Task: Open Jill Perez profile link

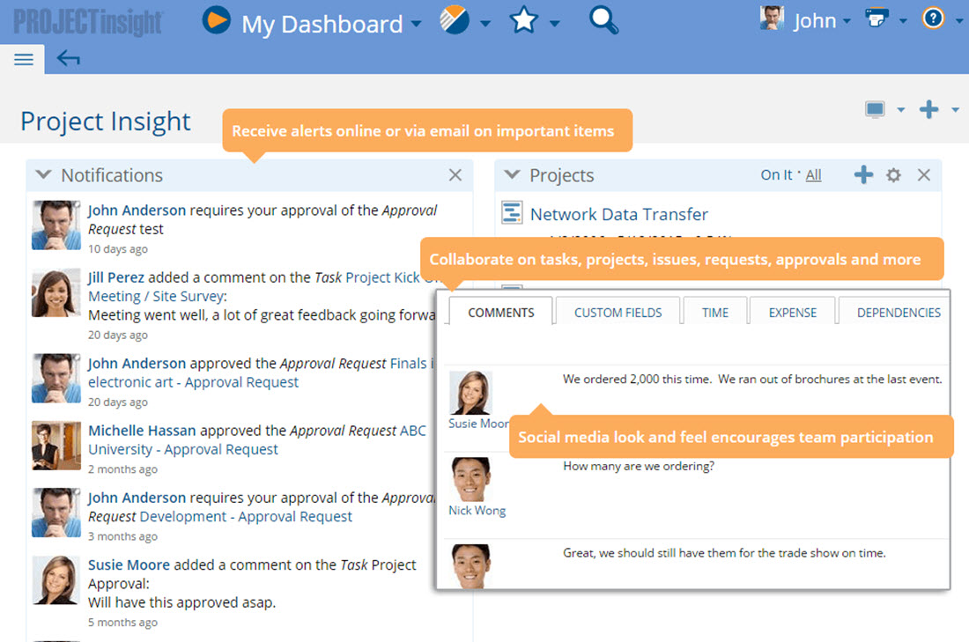Action: tap(115, 277)
